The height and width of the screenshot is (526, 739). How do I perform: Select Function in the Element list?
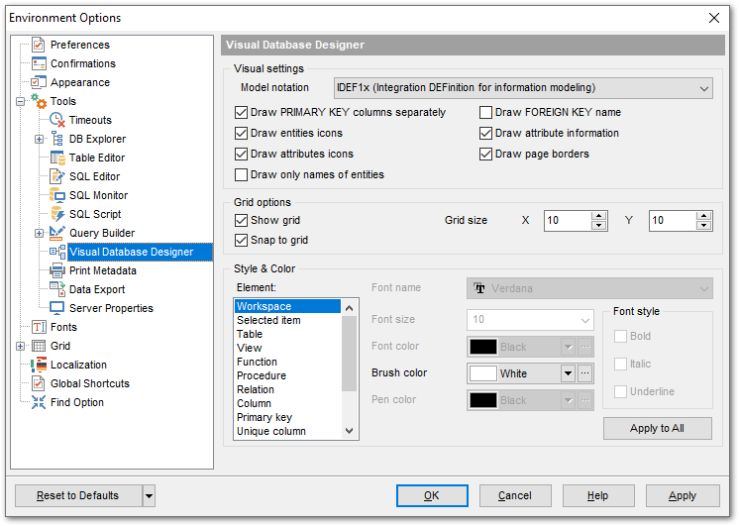click(287, 362)
